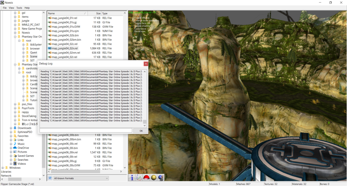
Task: Click the Pictures folder icon in tree
Action: pyautogui.click(x=15, y=152)
